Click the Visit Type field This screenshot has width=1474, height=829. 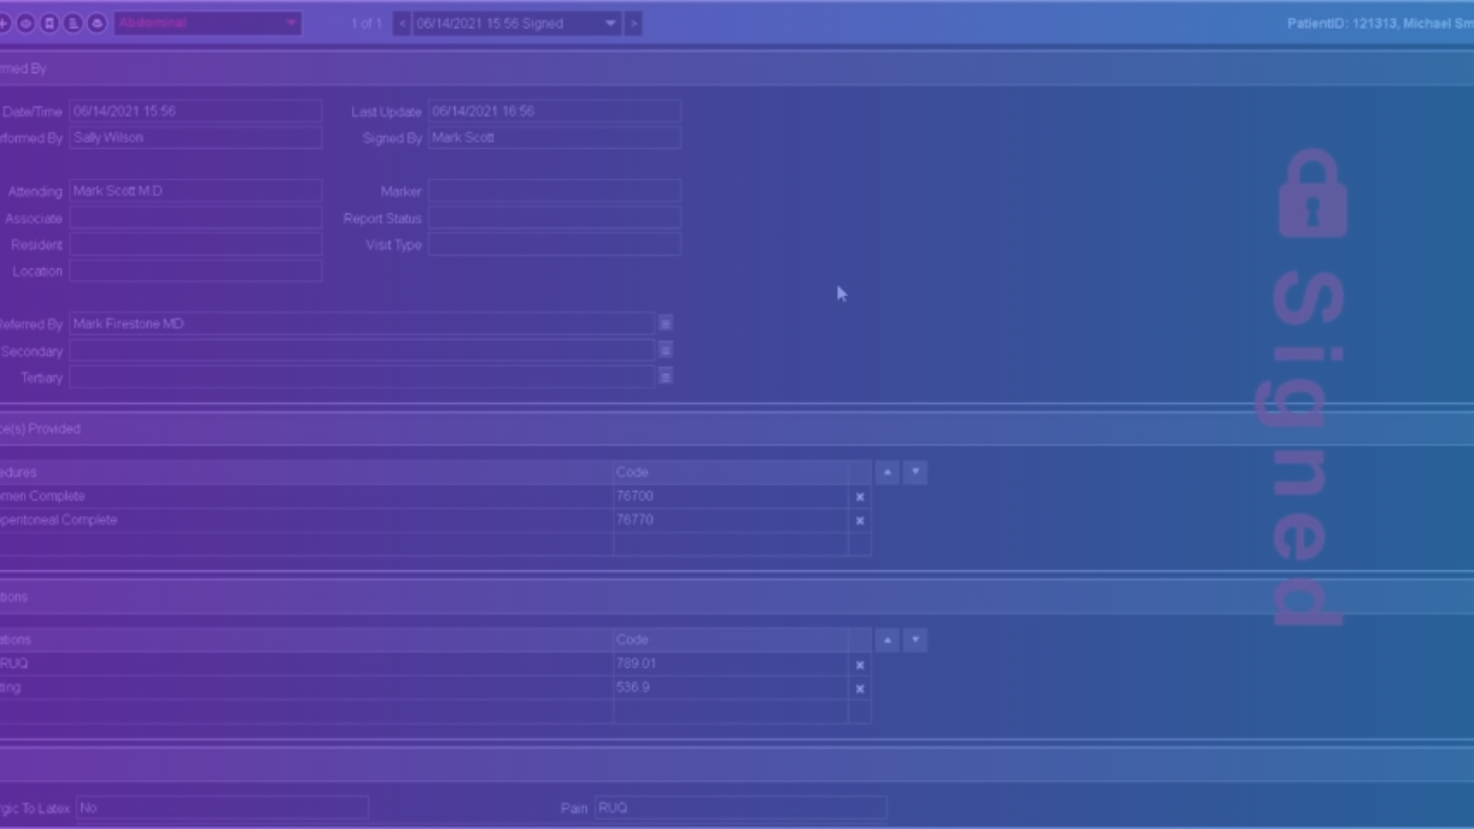tap(554, 245)
